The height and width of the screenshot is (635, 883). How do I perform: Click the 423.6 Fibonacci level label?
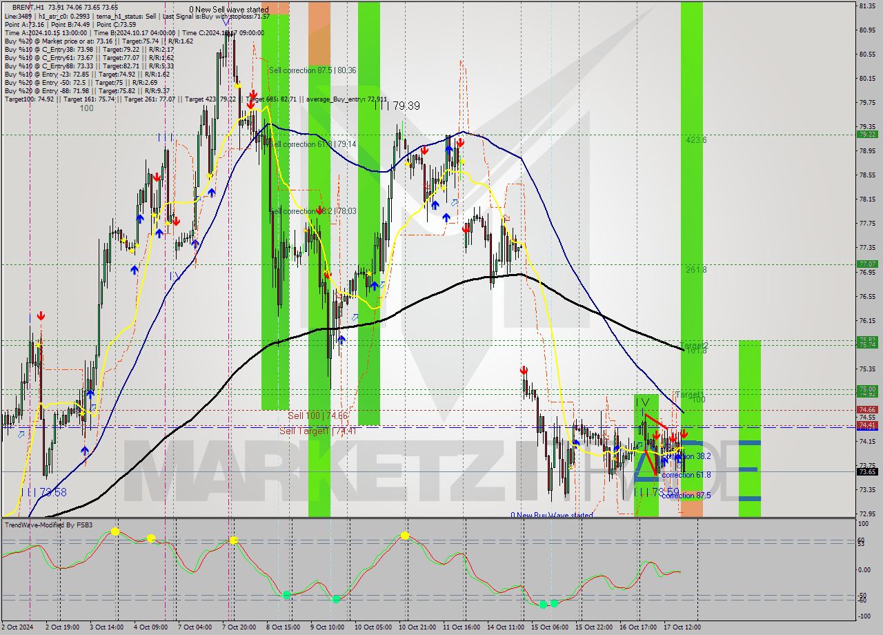pyautogui.click(x=696, y=140)
